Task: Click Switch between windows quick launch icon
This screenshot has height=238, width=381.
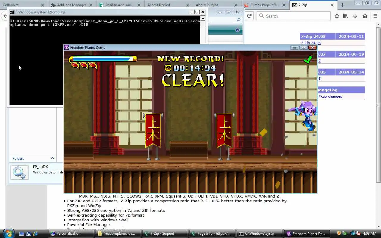Action: pos(29,234)
